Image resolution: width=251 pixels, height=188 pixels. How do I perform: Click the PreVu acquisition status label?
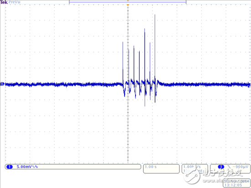(x=15, y=2)
